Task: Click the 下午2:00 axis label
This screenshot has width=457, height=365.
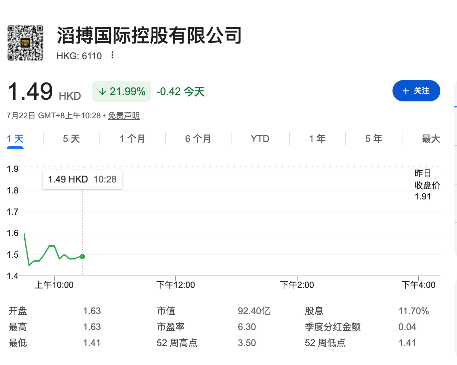Action: click(x=297, y=285)
